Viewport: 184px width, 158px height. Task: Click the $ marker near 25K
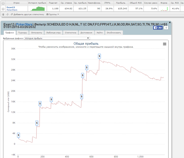83,75
